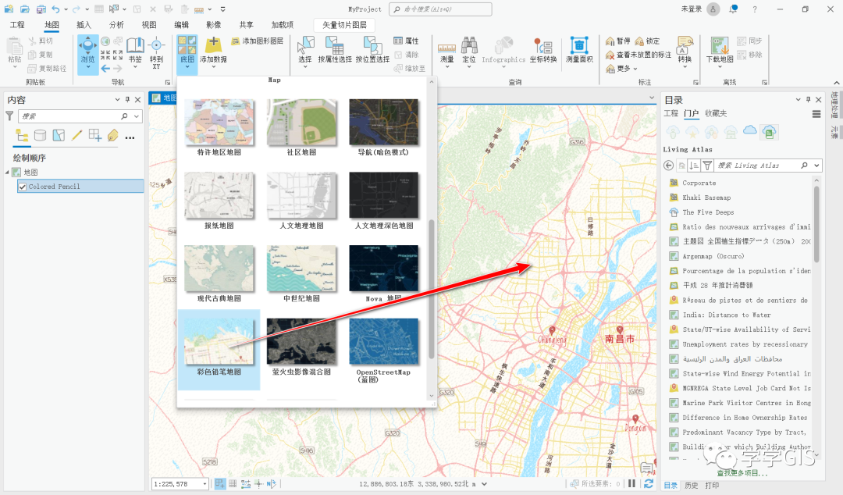843x495 pixels.
Task: Click the Living Atlas portal icon in Catalog
Action: tap(770, 132)
